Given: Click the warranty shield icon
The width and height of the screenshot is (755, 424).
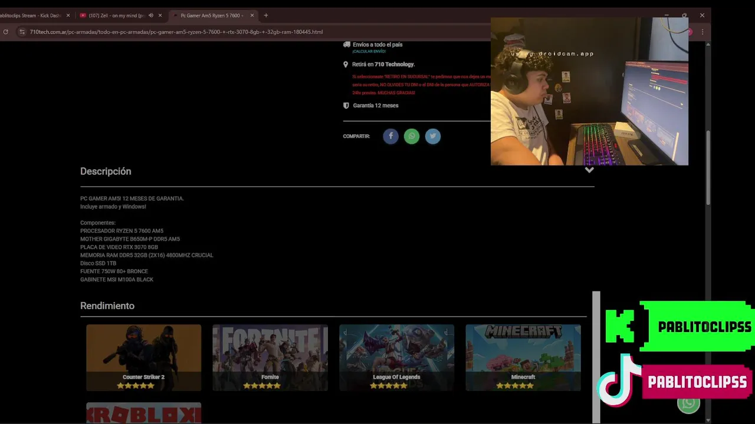Looking at the screenshot, I should 346,105.
